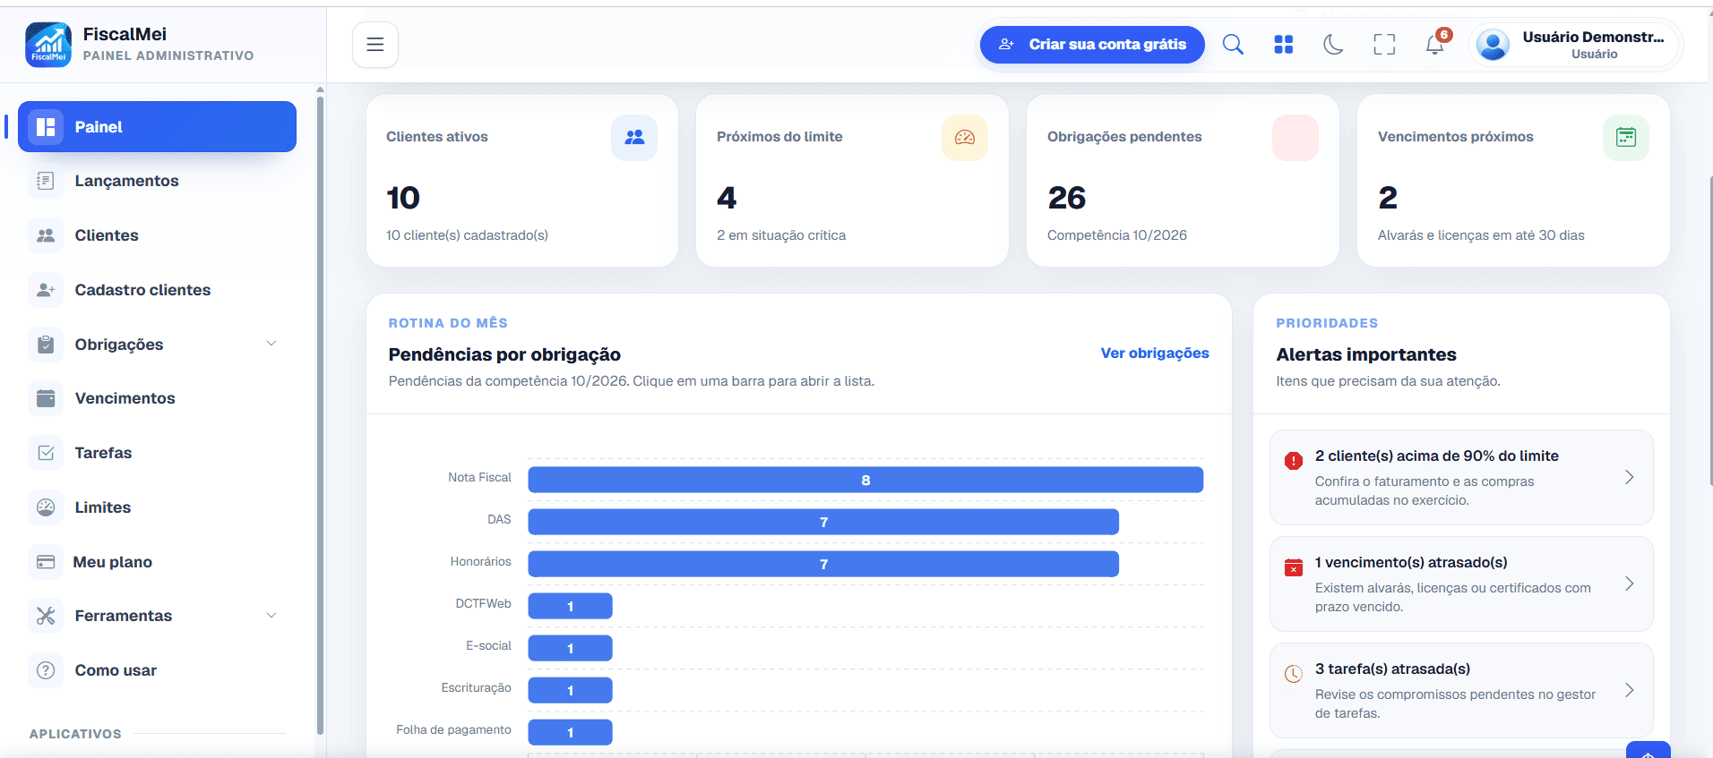Open Clientes in the sidebar
Image resolution: width=1713 pixels, height=758 pixels.
[157, 235]
